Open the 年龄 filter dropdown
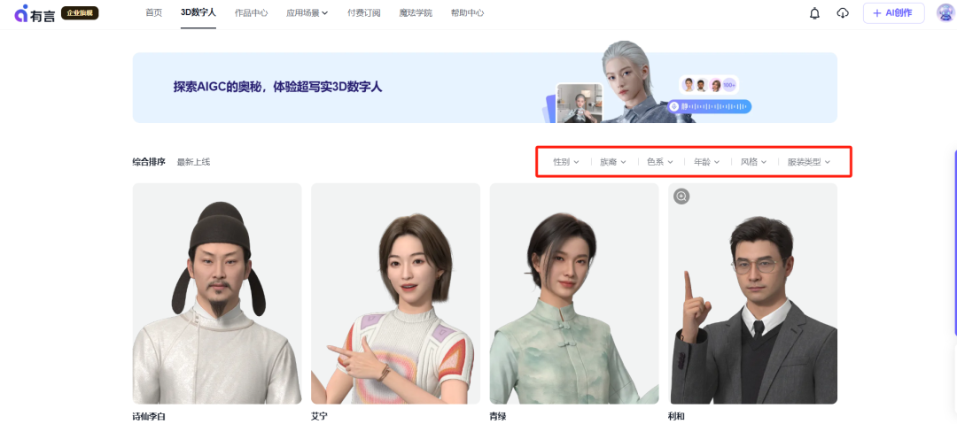This screenshot has height=424, width=957. tap(706, 162)
